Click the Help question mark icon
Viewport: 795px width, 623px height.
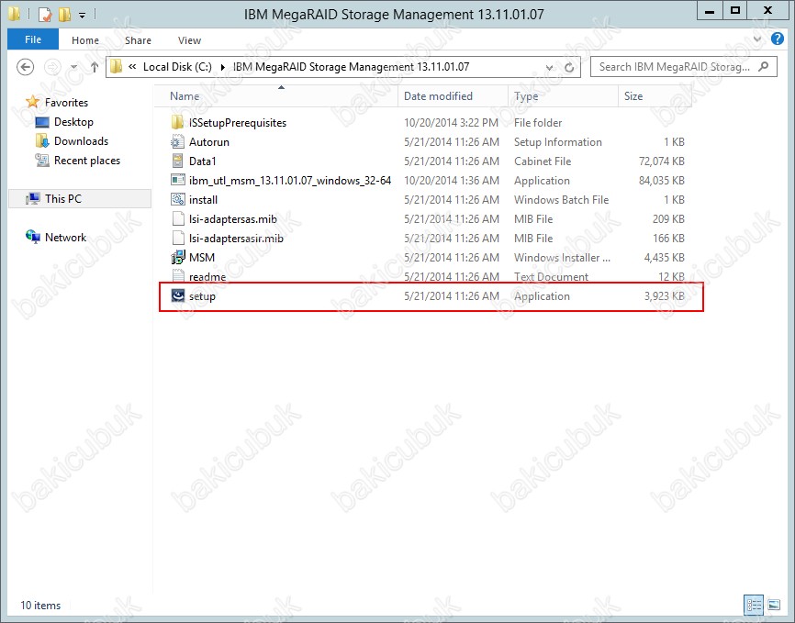[x=777, y=39]
